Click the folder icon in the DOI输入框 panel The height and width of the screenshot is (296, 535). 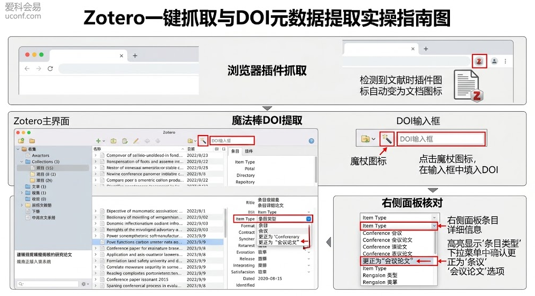tap(365, 139)
